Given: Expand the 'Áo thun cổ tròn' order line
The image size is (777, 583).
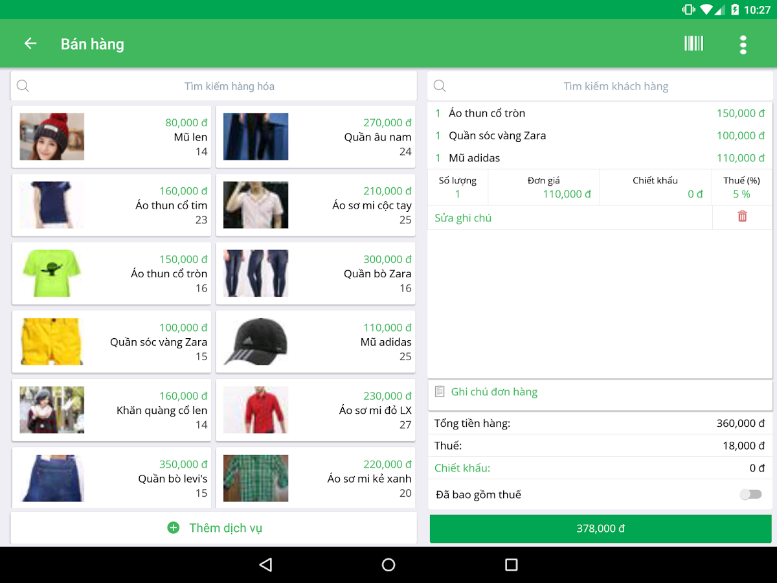Looking at the screenshot, I should click(600, 113).
